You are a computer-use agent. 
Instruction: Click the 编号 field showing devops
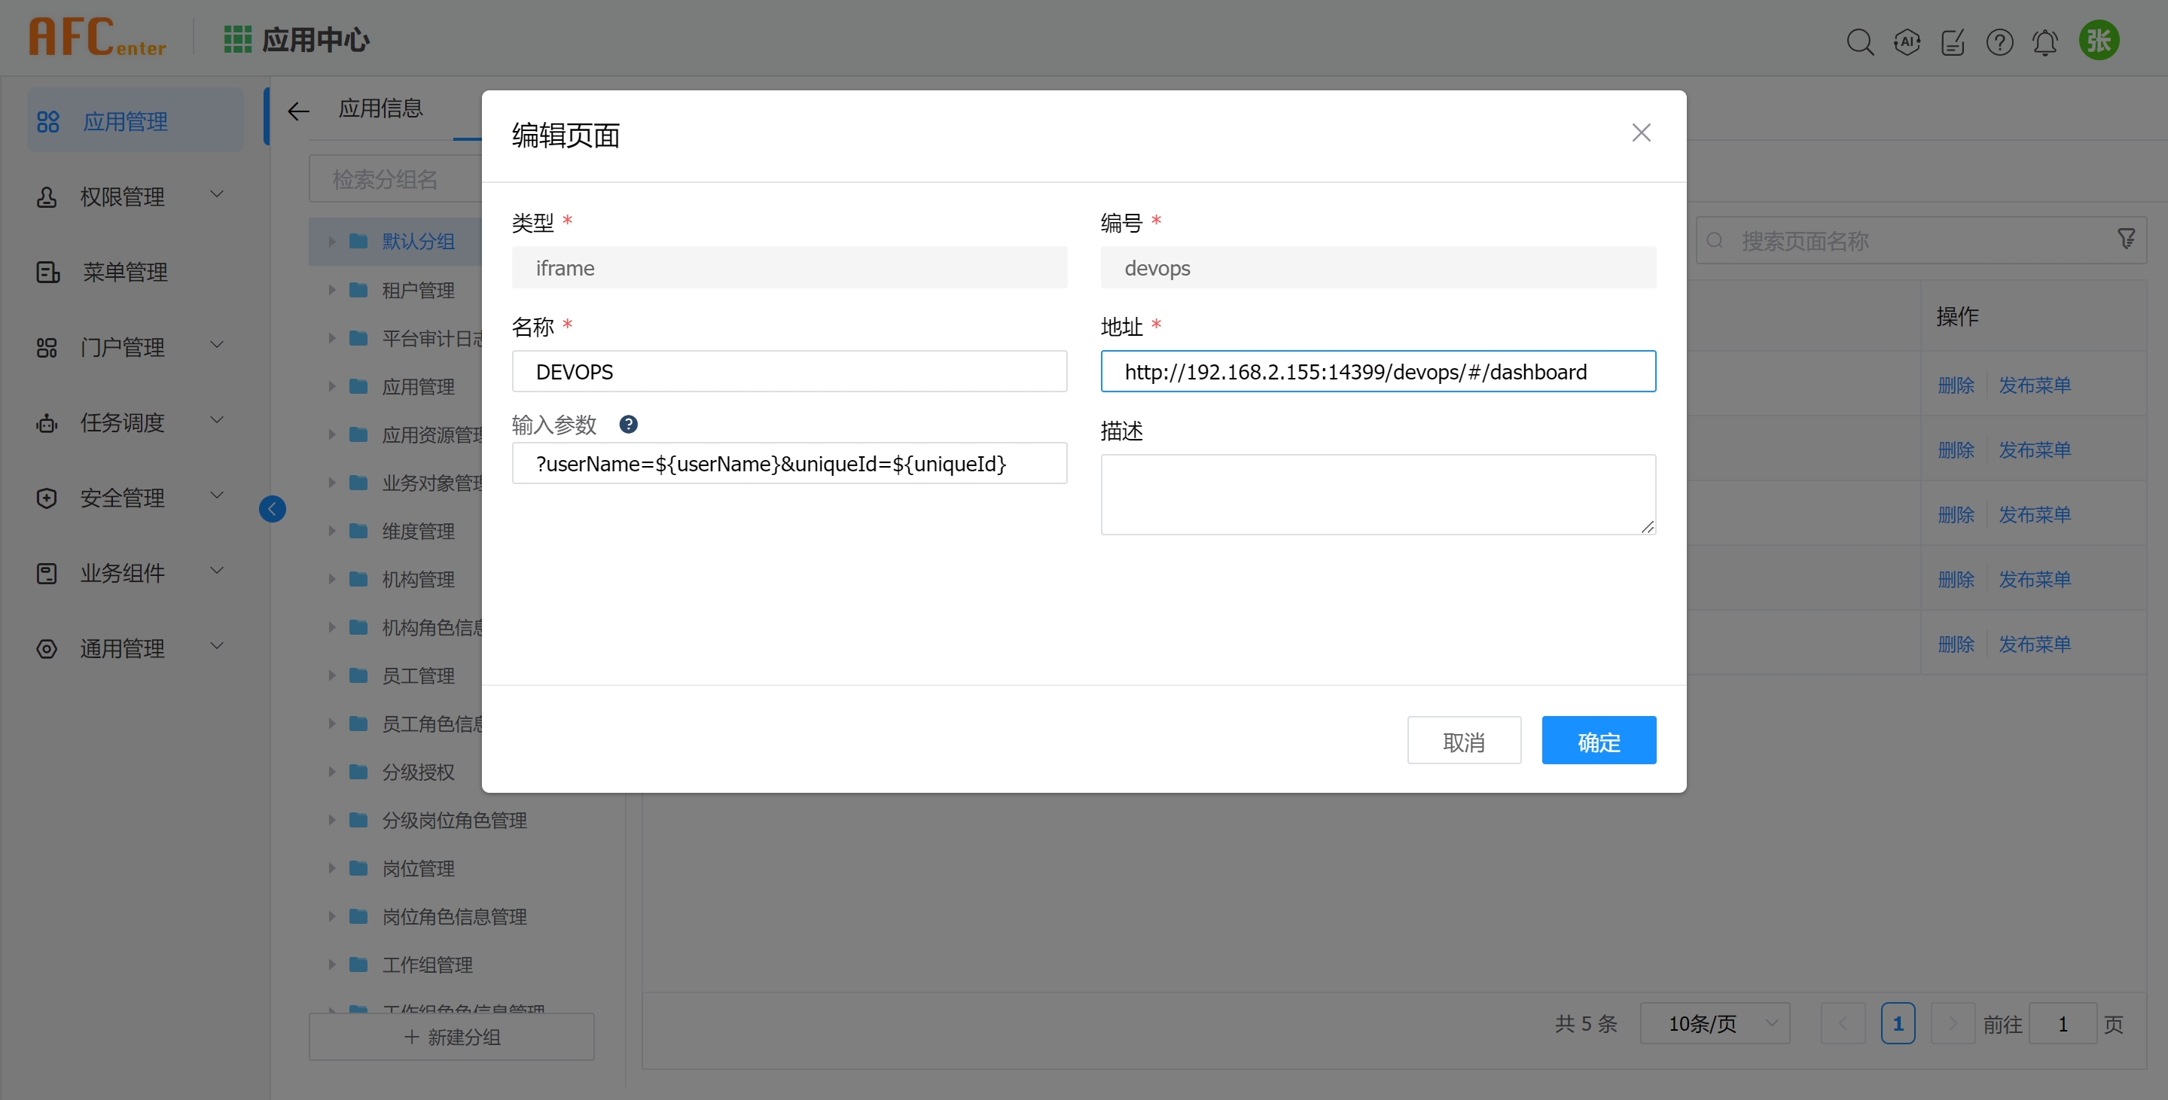[x=1378, y=267]
